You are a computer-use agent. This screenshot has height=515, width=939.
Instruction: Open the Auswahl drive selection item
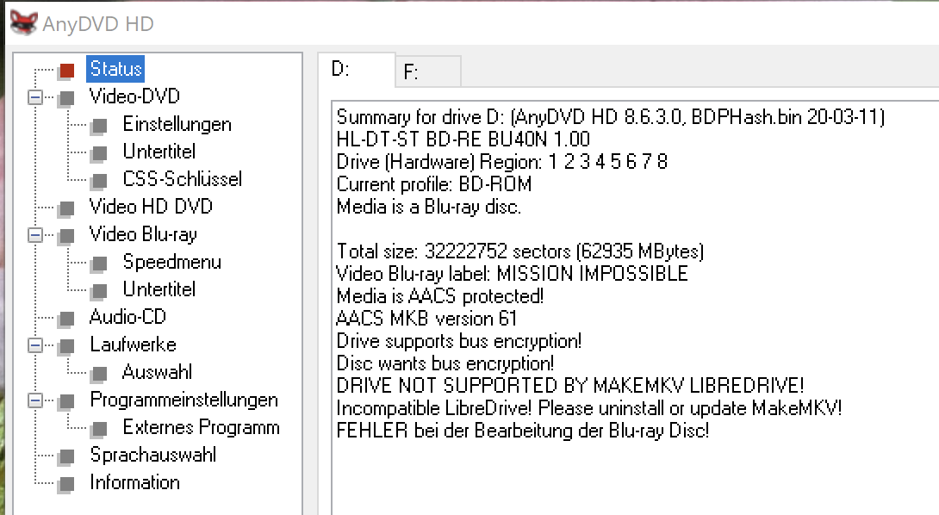pyautogui.click(x=158, y=372)
